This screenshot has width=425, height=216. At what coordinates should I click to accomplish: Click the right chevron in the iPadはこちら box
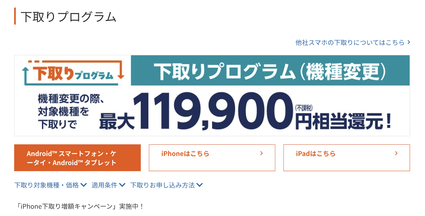pyautogui.click(x=396, y=153)
